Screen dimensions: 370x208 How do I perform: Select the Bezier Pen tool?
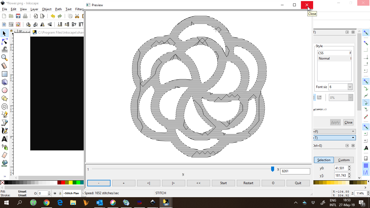pyautogui.click(x=4, y=123)
